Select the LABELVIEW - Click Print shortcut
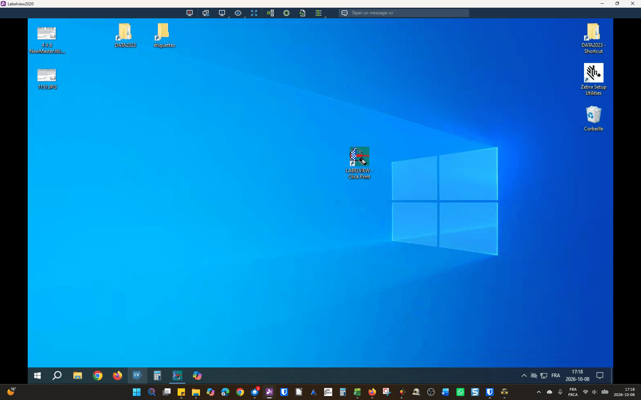641x400 pixels. (359, 163)
